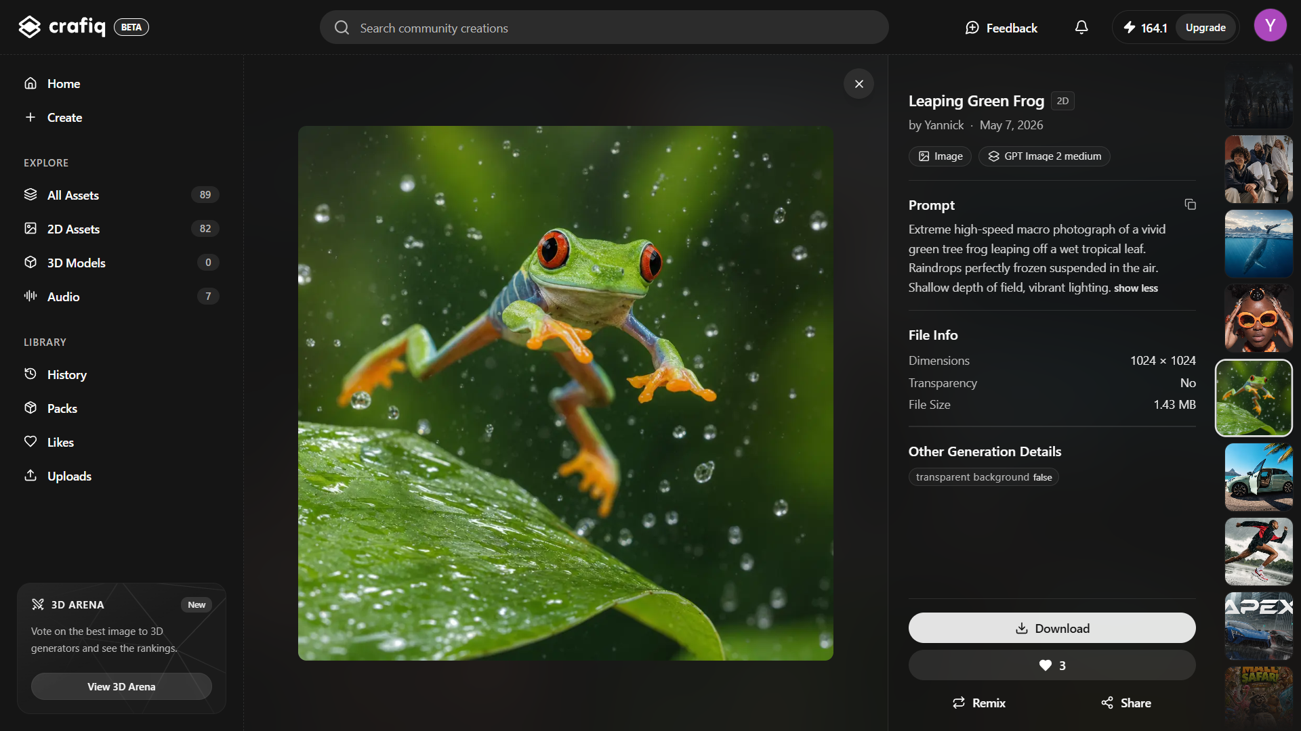1301x731 pixels.
Task: Open the Safari thumbnail
Action: click(x=1259, y=697)
